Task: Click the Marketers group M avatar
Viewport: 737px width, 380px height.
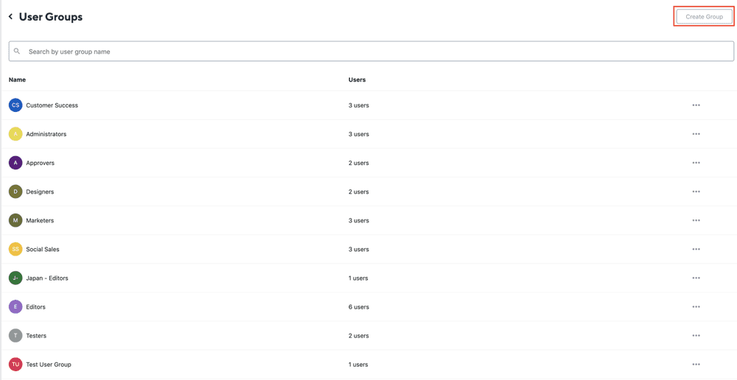Action: (x=15, y=220)
